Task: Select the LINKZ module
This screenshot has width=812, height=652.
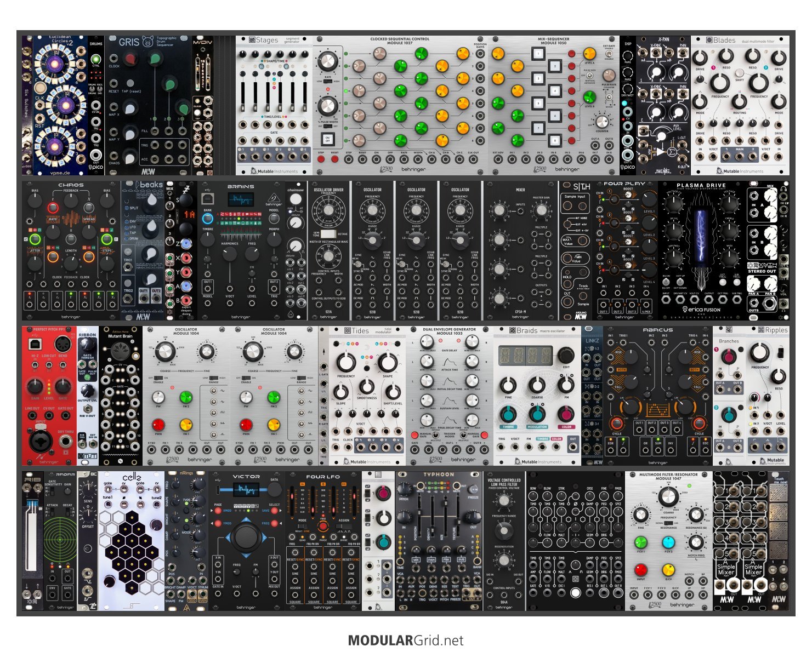Action: [x=592, y=396]
